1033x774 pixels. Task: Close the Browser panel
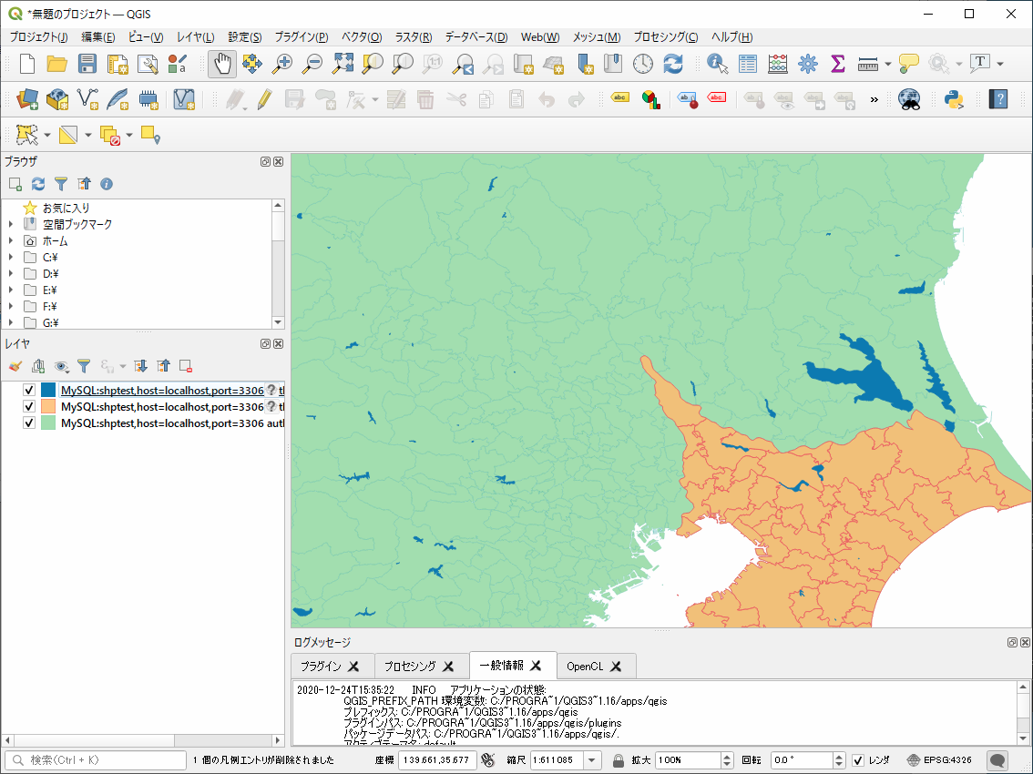point(279,161)
